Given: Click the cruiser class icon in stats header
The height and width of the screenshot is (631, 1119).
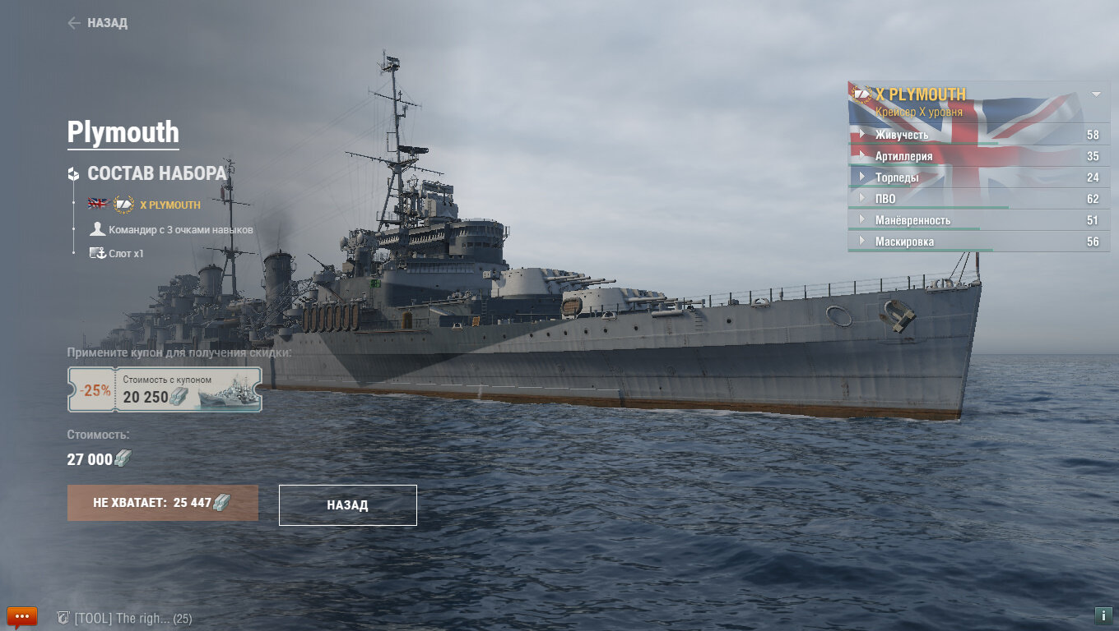Looking at the screenshot, I should (x=861, y=94).
